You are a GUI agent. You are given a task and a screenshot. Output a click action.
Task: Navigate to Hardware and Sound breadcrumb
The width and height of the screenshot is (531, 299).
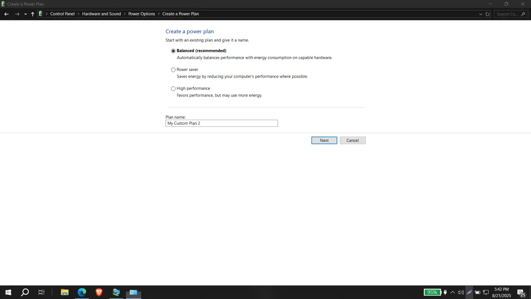(102, 14)
